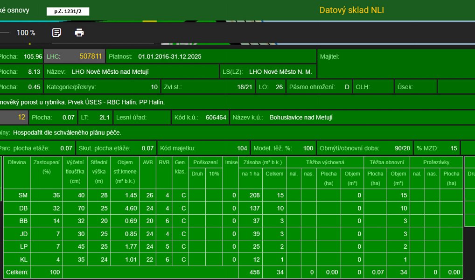Click the Platnost date range 01.01.2016-31.12.2025
This screenshot has width=475, height=280.
tap(170, 56)
